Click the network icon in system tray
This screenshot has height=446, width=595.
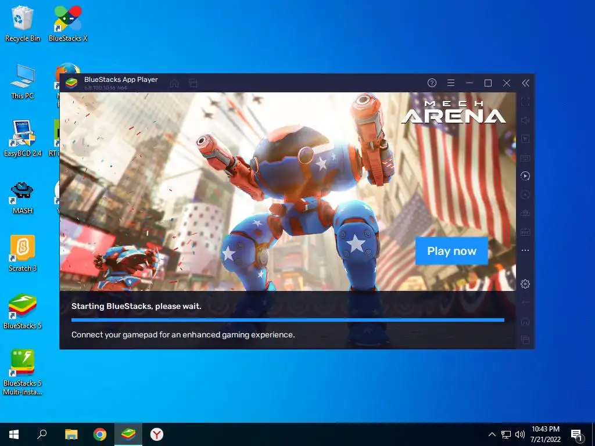coord(506,434)
